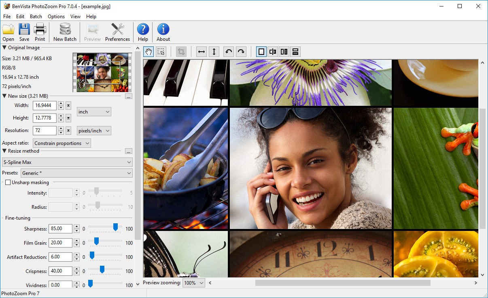This screenshot has width=488, height=298.
Task: Click the Save floppy disk icon
Action: point(24,29)
